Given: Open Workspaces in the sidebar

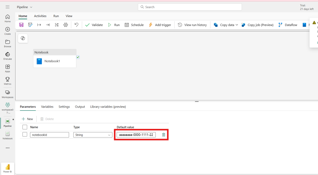Looking at the screenshot, I should click(7, 94).
